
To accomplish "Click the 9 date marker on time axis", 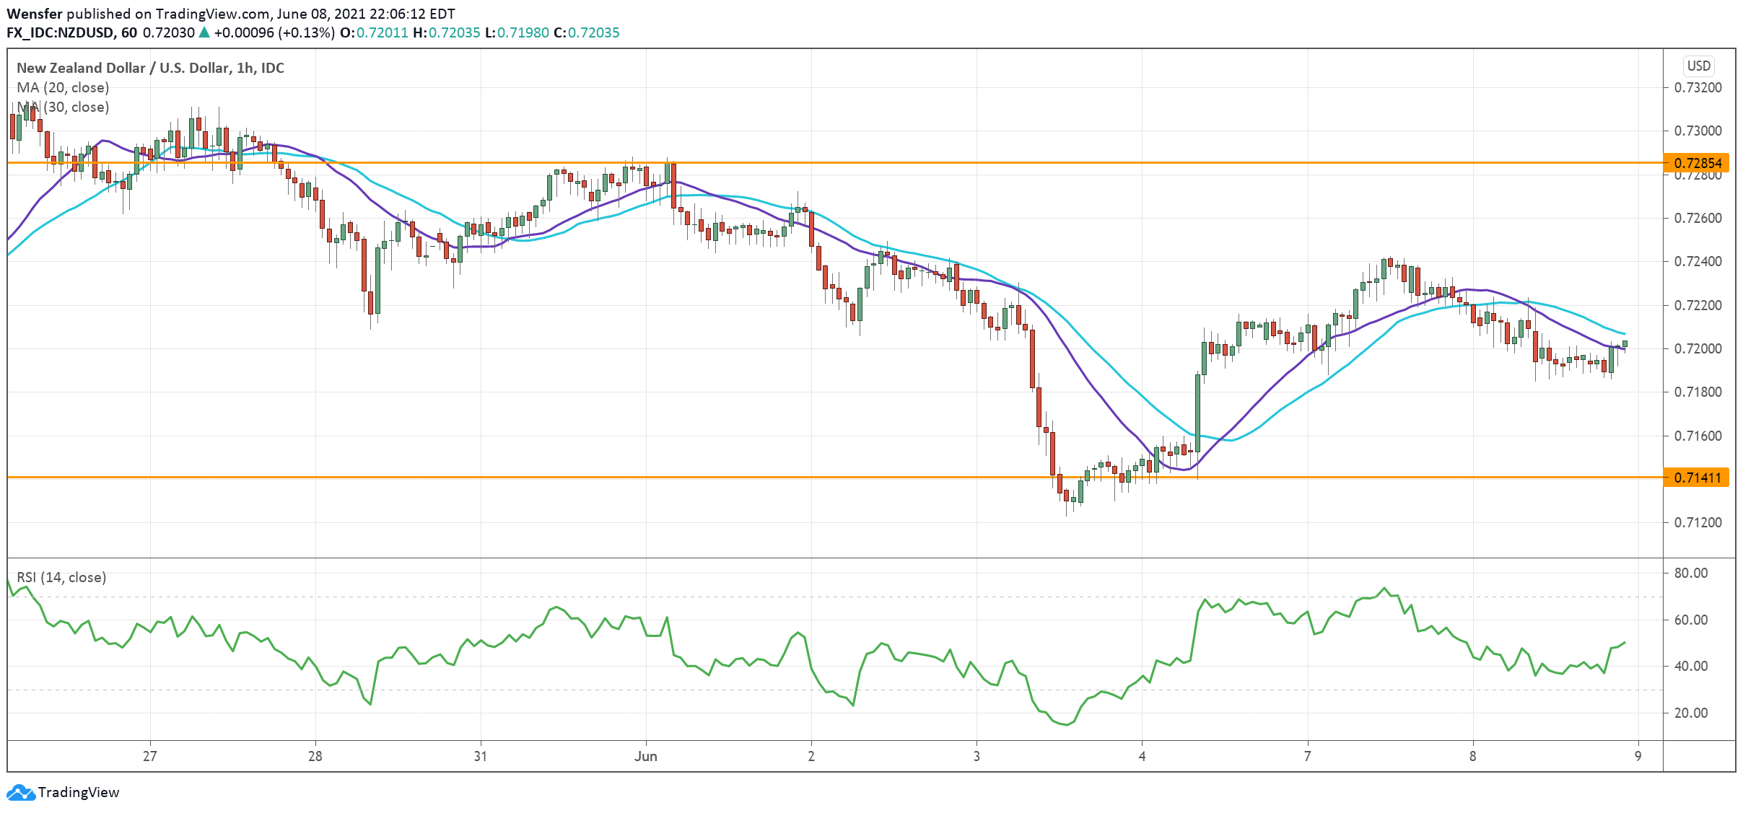I will (x=1638, y=756).
